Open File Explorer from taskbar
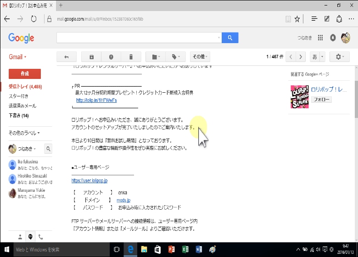 144,250
